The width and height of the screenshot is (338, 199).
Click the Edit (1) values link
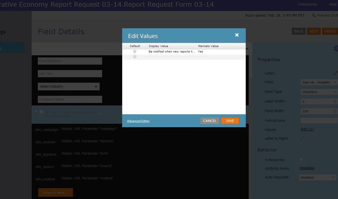[x=307, y=129]
